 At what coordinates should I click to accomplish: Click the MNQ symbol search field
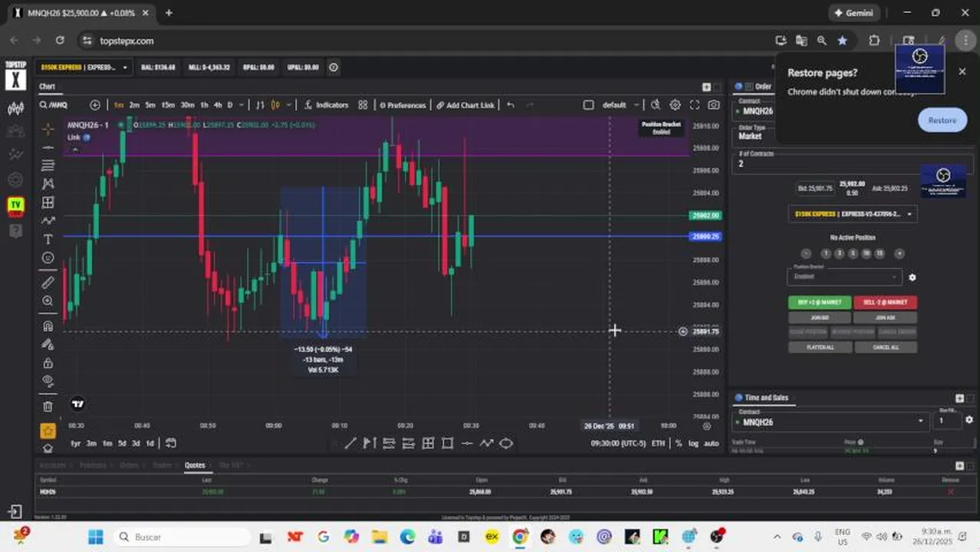60,105
